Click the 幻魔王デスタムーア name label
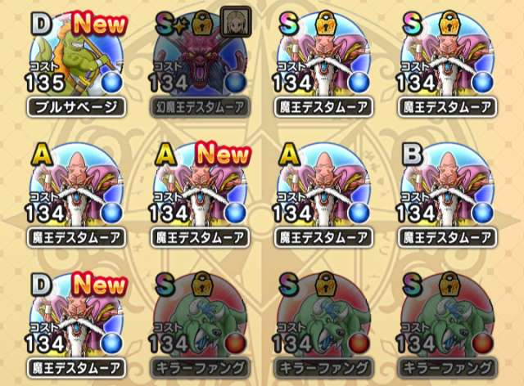 (x=200, y=107)
